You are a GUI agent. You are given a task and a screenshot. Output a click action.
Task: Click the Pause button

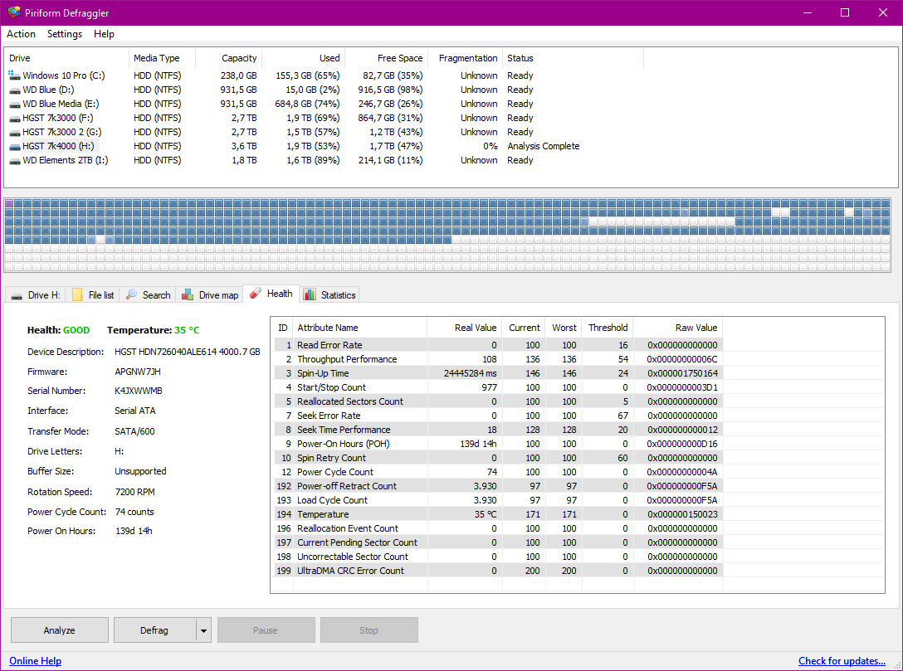click(x=266, y=630)
